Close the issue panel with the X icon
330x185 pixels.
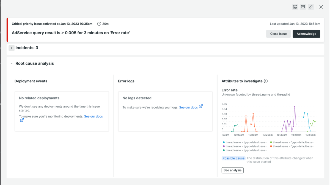(x=321, y=7)
